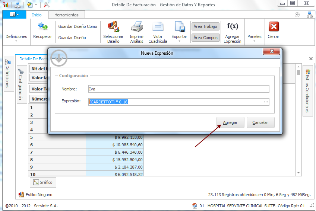Open expression editor ellipsis button

[266, 102]
